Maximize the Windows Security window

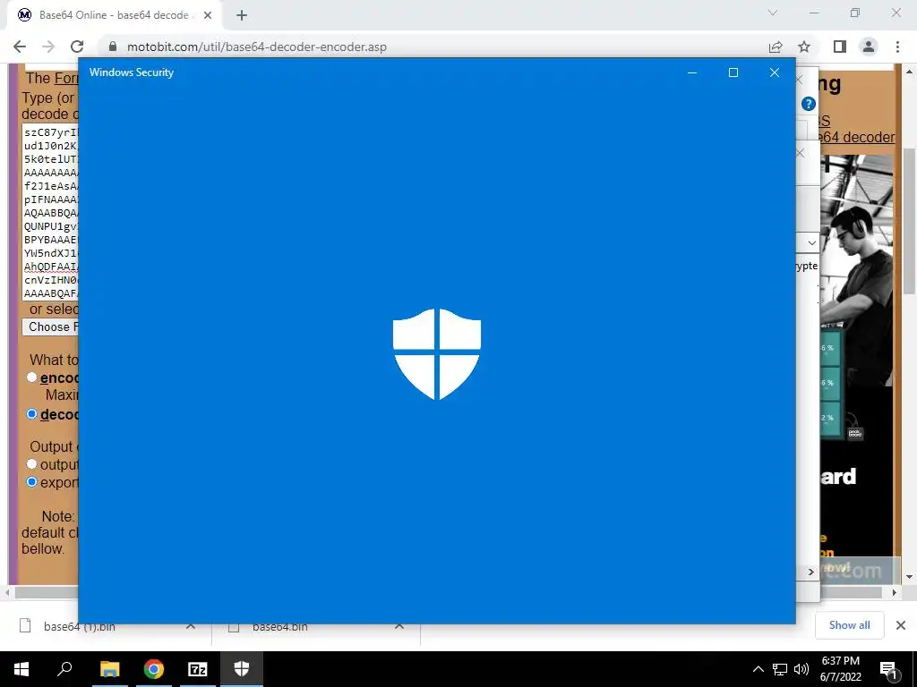[733, 72]
